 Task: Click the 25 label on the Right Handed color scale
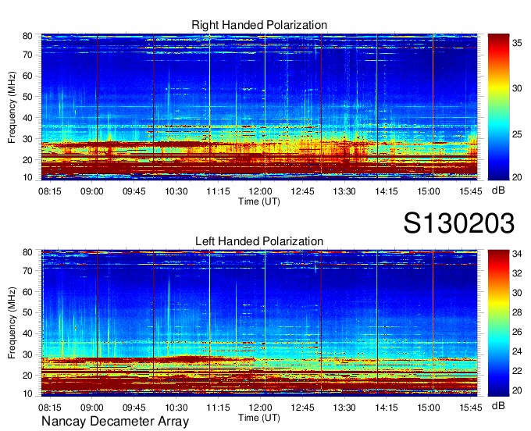[x=517, y=134]
